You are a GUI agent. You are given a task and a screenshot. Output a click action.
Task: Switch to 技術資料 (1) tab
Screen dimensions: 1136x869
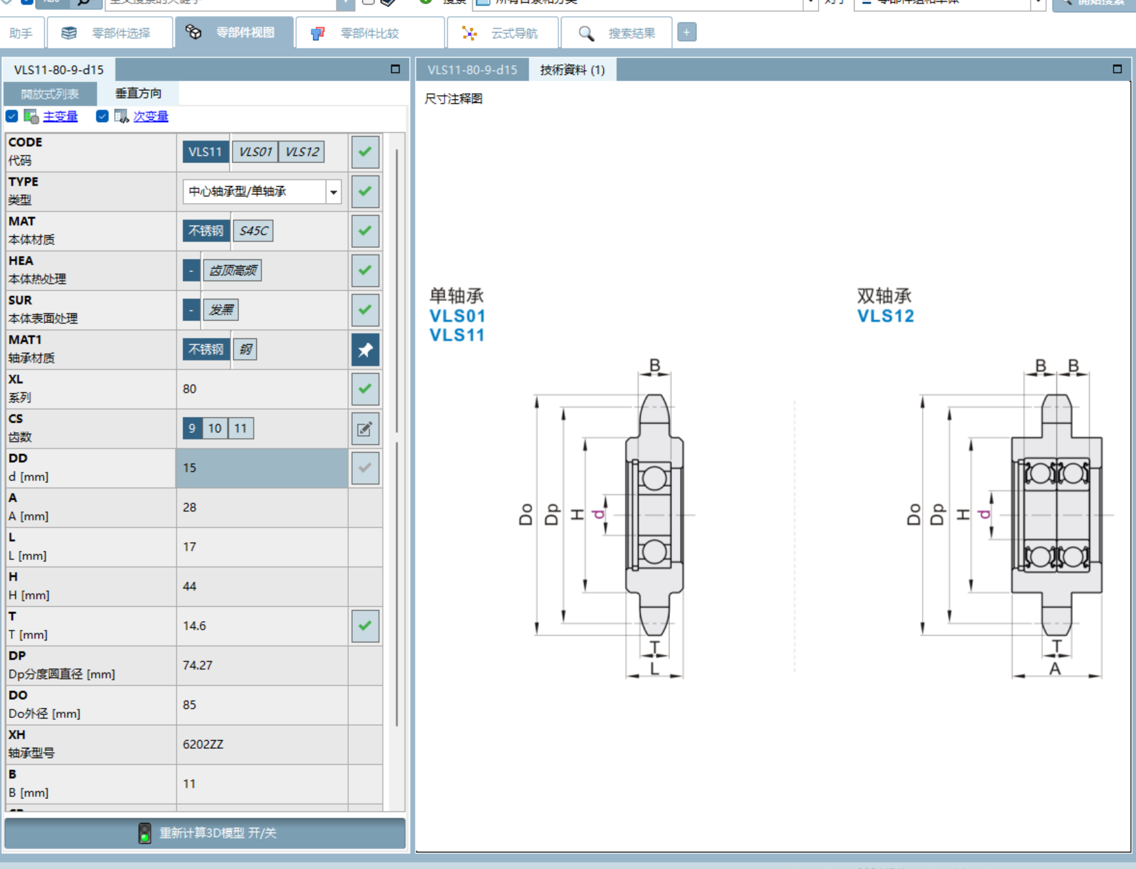pos(572,69)
